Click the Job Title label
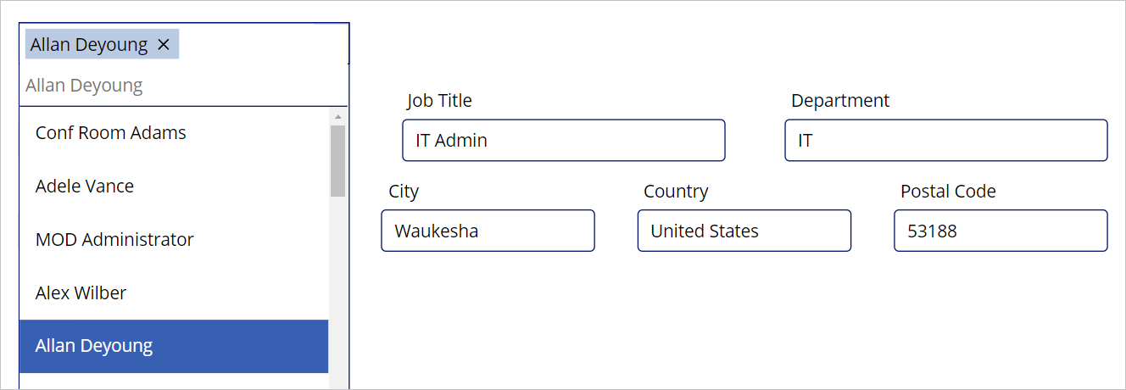Viewport: 1126px width, 390px height. [439, 101]
